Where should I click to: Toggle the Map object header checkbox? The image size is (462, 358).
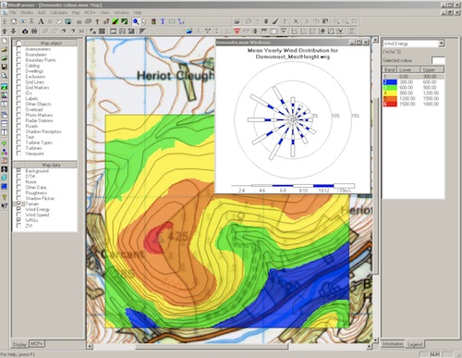point(18,43)
